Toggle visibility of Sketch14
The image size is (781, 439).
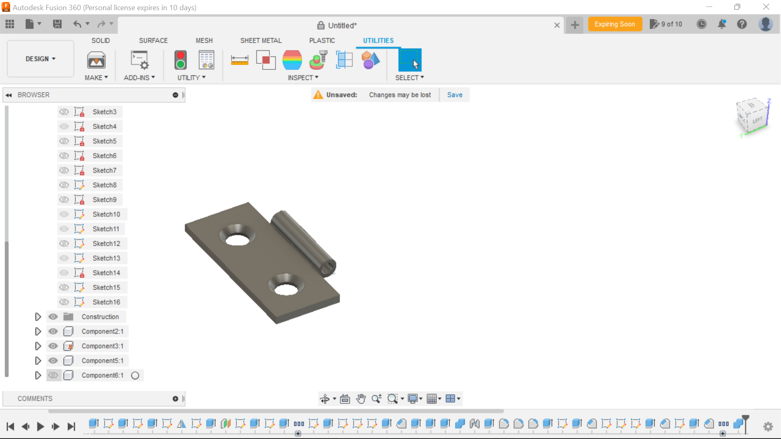point(63,273)
